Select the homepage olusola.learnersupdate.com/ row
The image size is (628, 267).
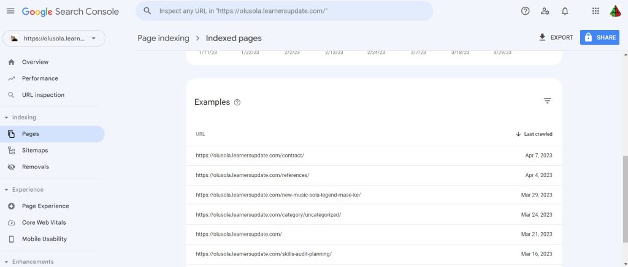(374, 234)
